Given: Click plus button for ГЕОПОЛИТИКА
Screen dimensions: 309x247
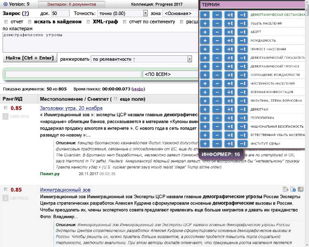Looking at the screenshot, I should click(205, 118).
